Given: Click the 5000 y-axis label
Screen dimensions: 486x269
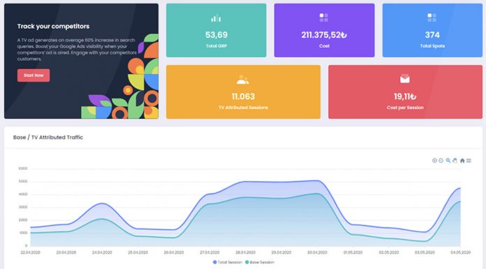Looking at the screenshot, I should coord(23,181).
